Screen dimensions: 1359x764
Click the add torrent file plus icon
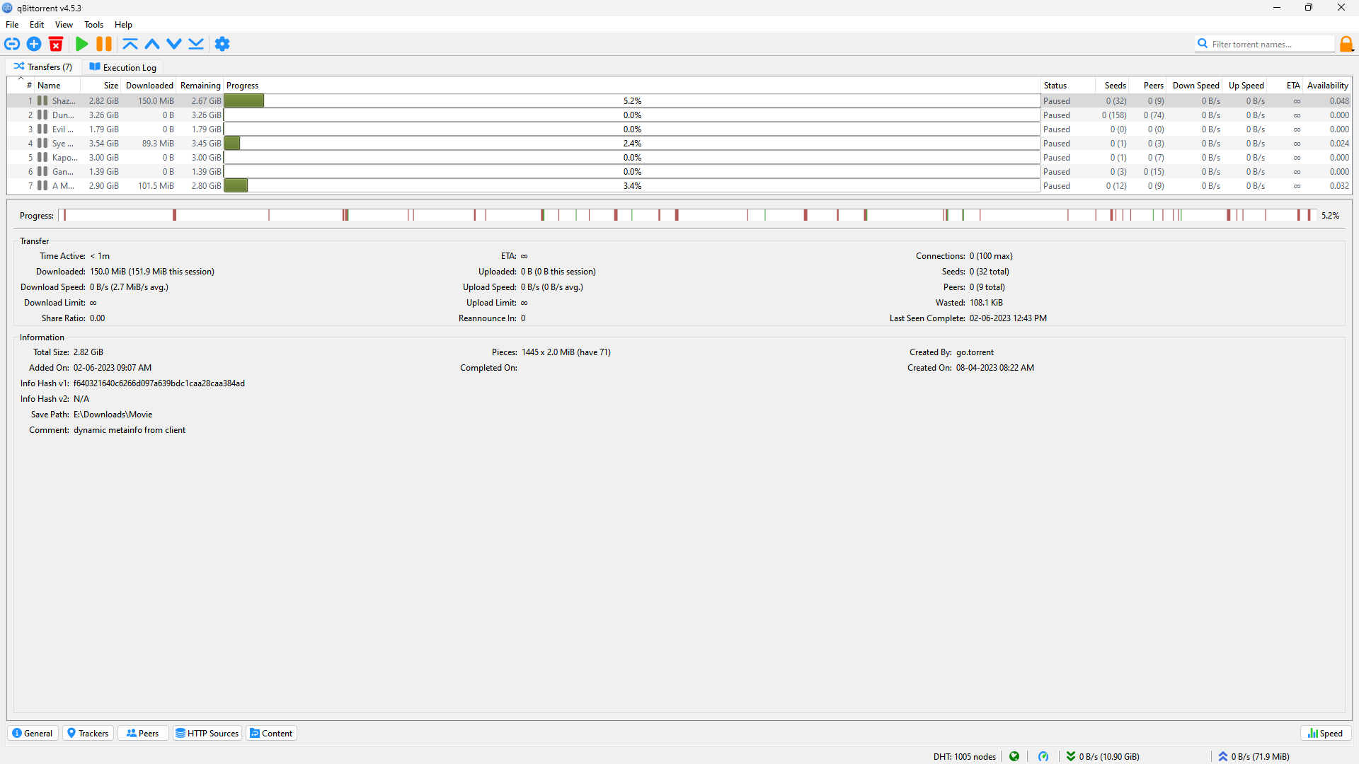(x=34, y=44)
